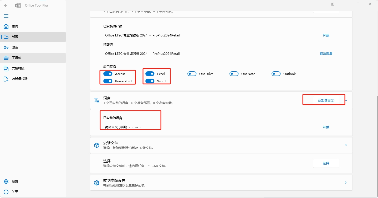This screenshot has height=198, width=378.
Task: Open the 主页 (Home) page
Action: (15, 26)
